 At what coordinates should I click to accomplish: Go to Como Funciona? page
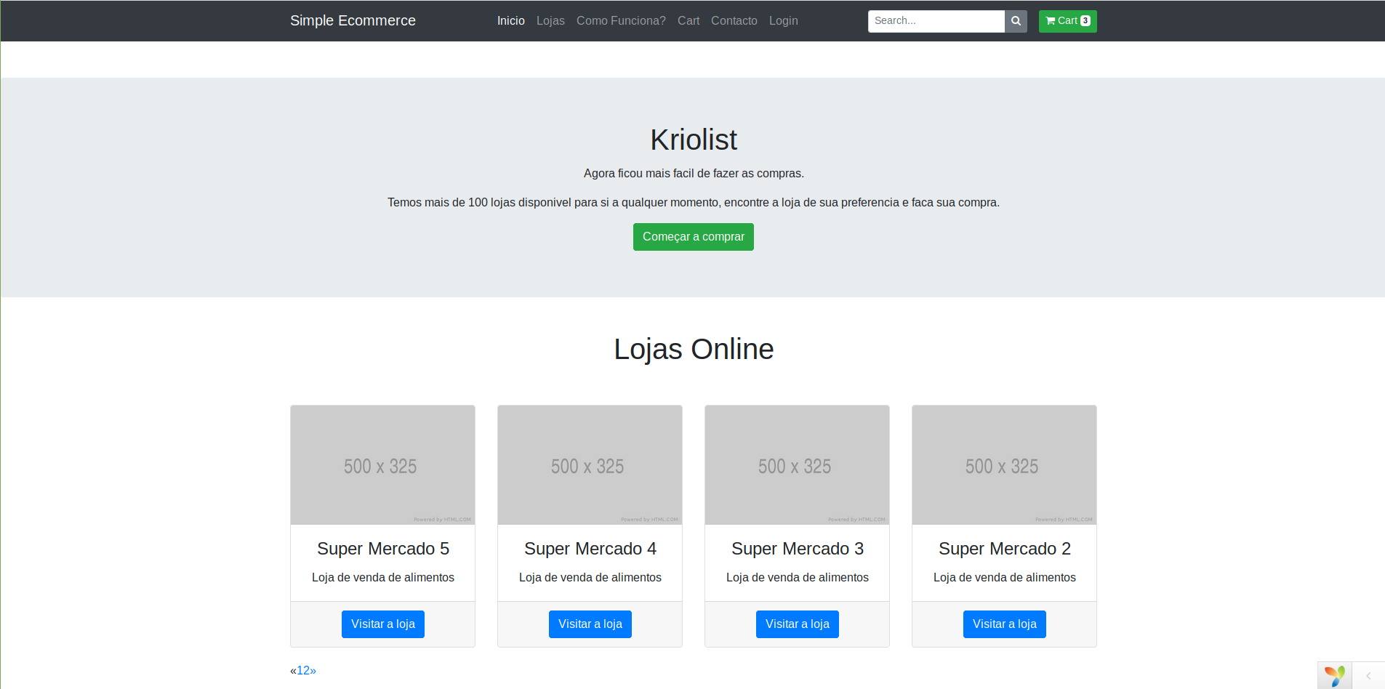621,21
